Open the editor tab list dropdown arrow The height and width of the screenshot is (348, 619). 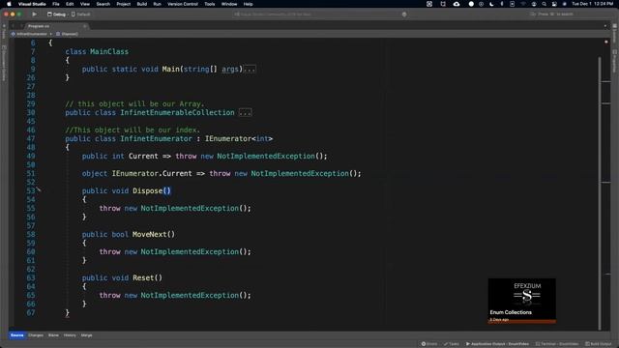605,26
